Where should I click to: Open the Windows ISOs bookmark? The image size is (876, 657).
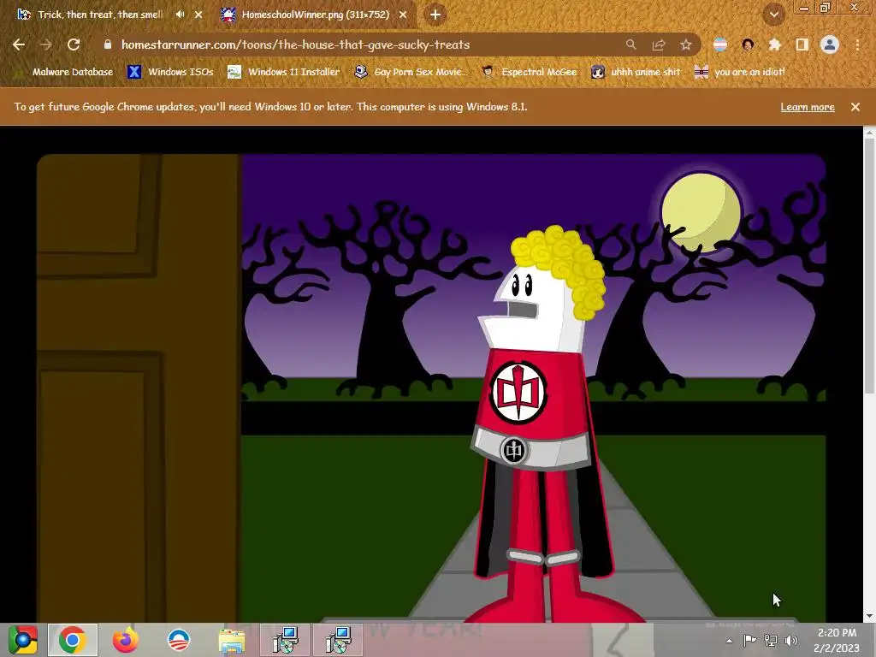click(170, 72)
